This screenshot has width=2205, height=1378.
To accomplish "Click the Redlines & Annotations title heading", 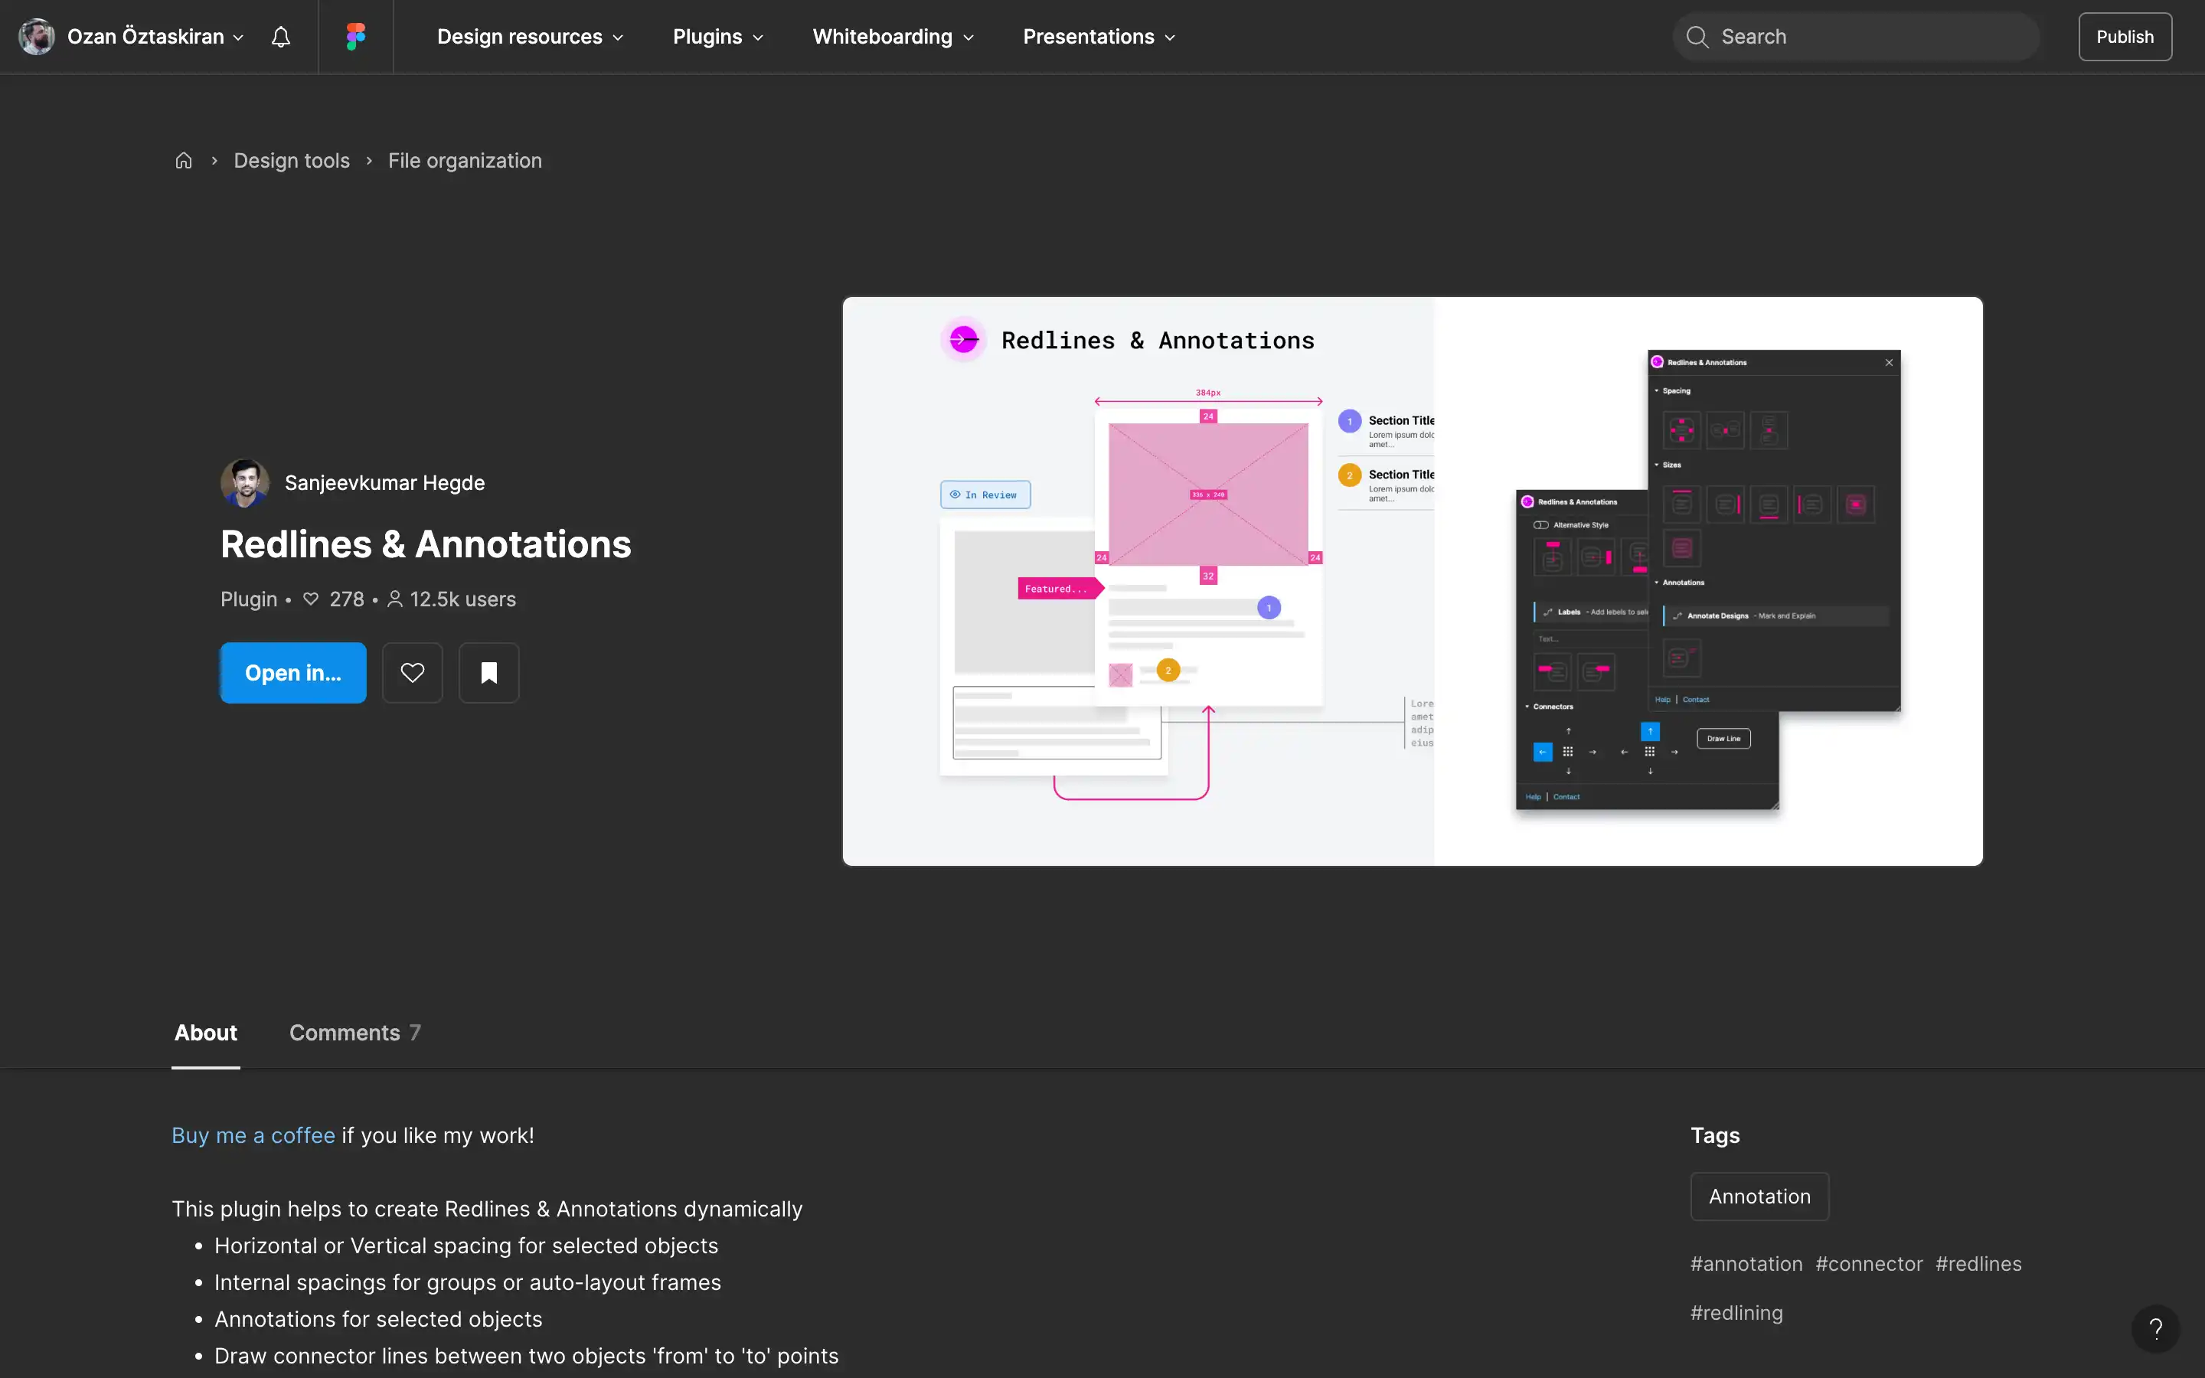I will coord(426,544).
